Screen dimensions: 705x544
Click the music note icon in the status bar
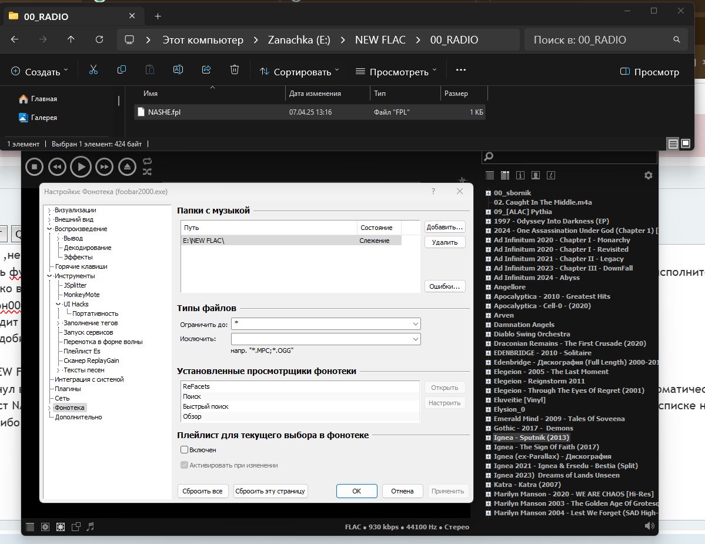pos(90,526)
